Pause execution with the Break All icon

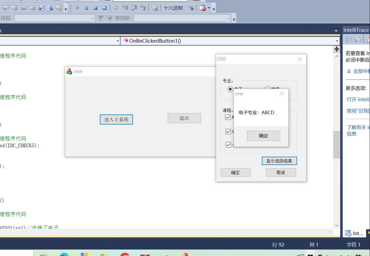coord(86,8)
